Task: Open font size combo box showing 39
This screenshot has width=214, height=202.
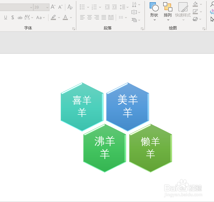Action: (x=41, y=7)
